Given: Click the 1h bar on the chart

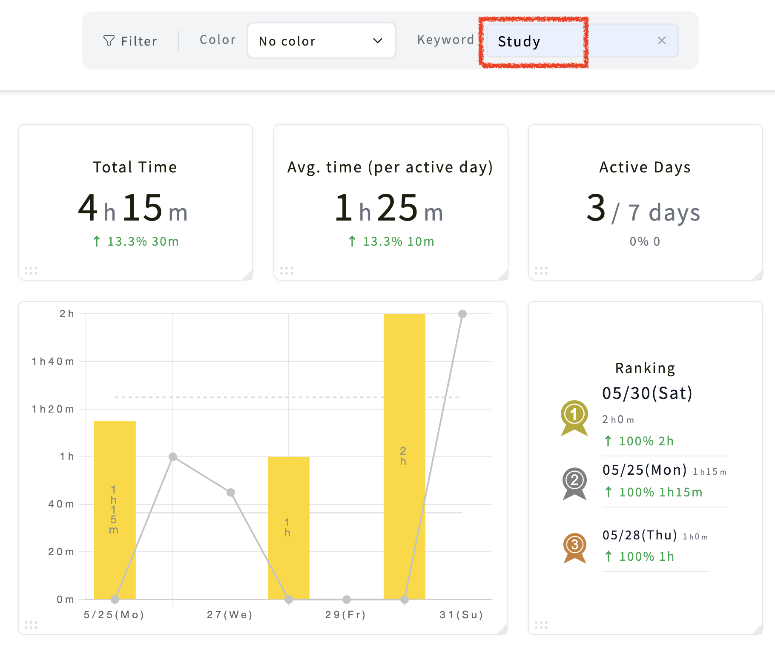Looking at the screenshot, I should tap(288, 528).
